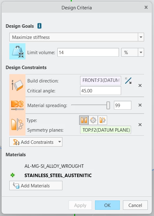Select the AL-MG-SI_ALLOY_WROUGHT material
Screen dimensions: 154x216
pyautogui.click(x=54, y=166)
